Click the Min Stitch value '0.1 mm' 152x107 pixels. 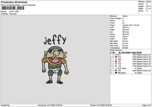click(125, 43)
